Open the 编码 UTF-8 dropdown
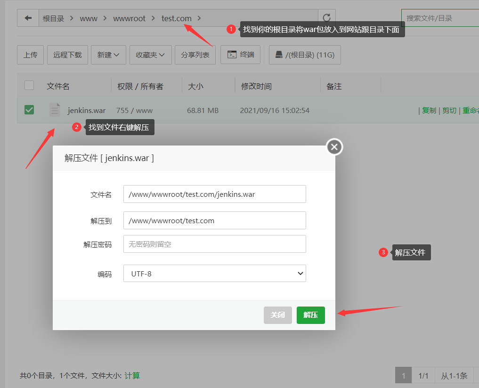 click(214, 274)
